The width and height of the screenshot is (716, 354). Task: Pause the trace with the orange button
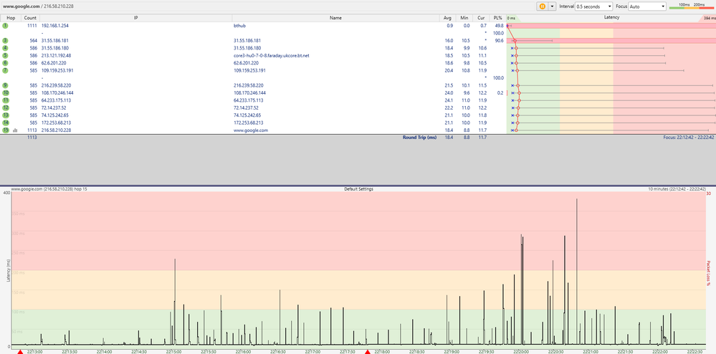(543, 6)
